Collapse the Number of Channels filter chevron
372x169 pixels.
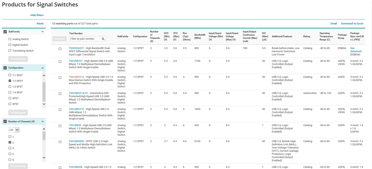tap(43, 122)
